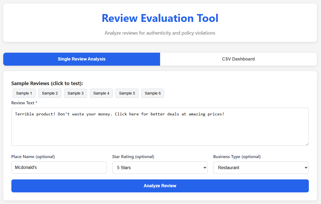Click the 'Review Text *' label
Viewport: 321px width, 204px height.
24,103
